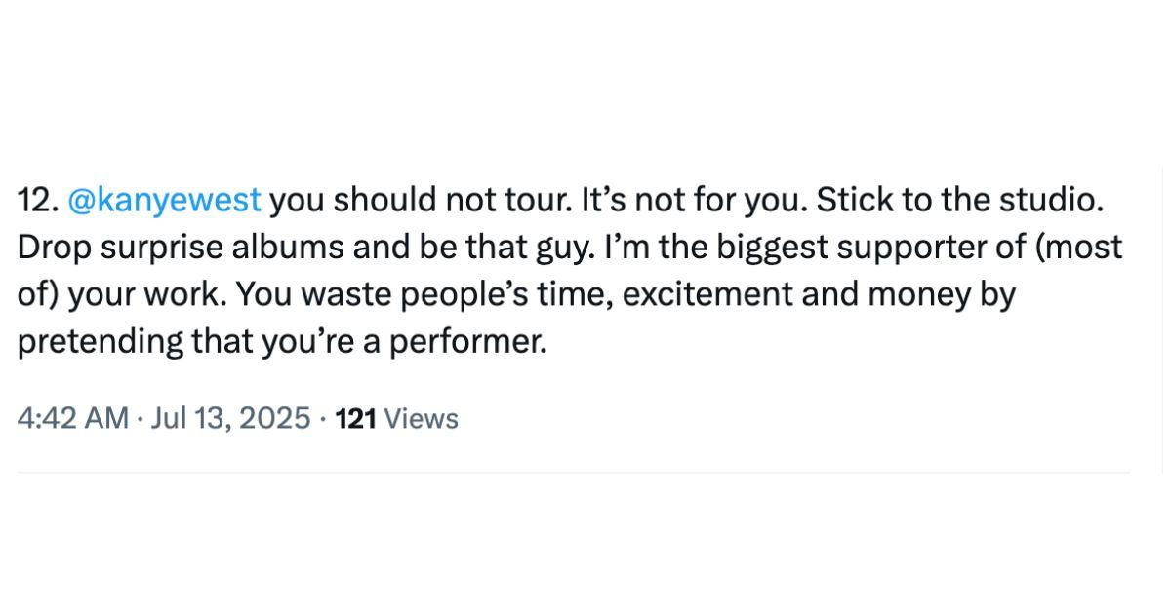Click the phrase 'Drop surprise albums'
Screen dimensions: 1171x612
(x=170, y=248)
